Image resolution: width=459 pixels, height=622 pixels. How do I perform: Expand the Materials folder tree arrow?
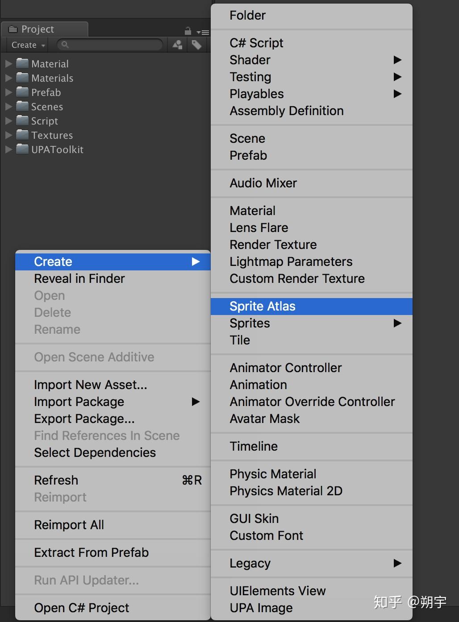[8, 78]
